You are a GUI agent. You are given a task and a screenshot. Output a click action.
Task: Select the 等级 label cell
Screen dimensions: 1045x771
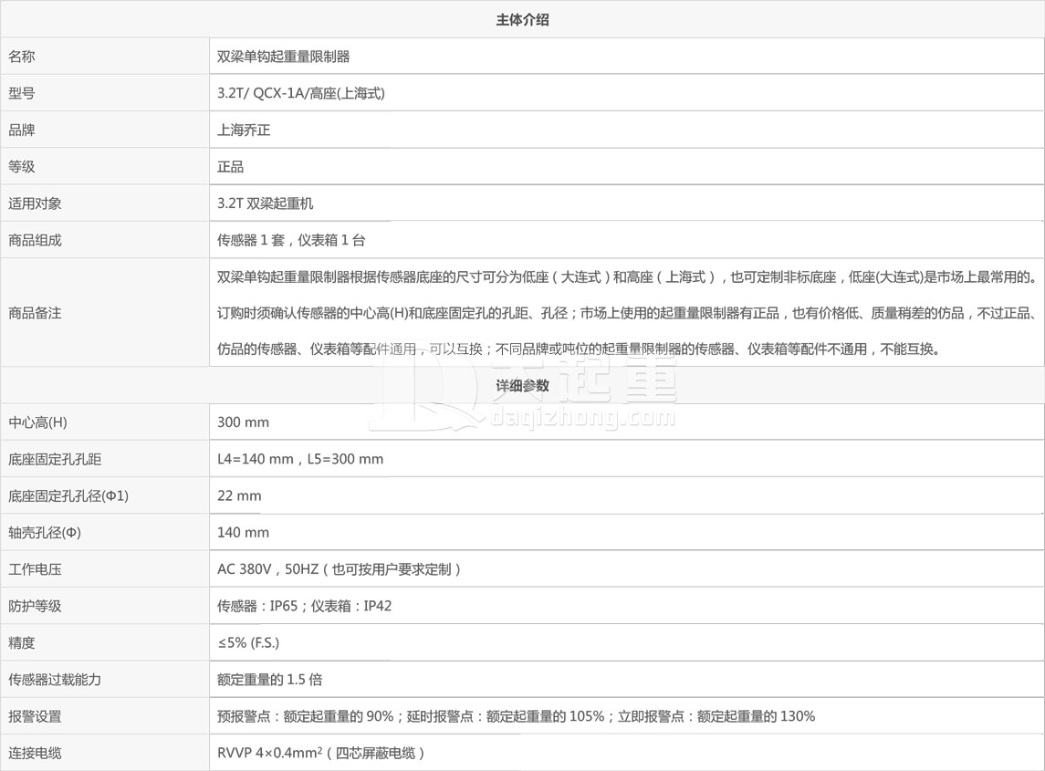105,167
